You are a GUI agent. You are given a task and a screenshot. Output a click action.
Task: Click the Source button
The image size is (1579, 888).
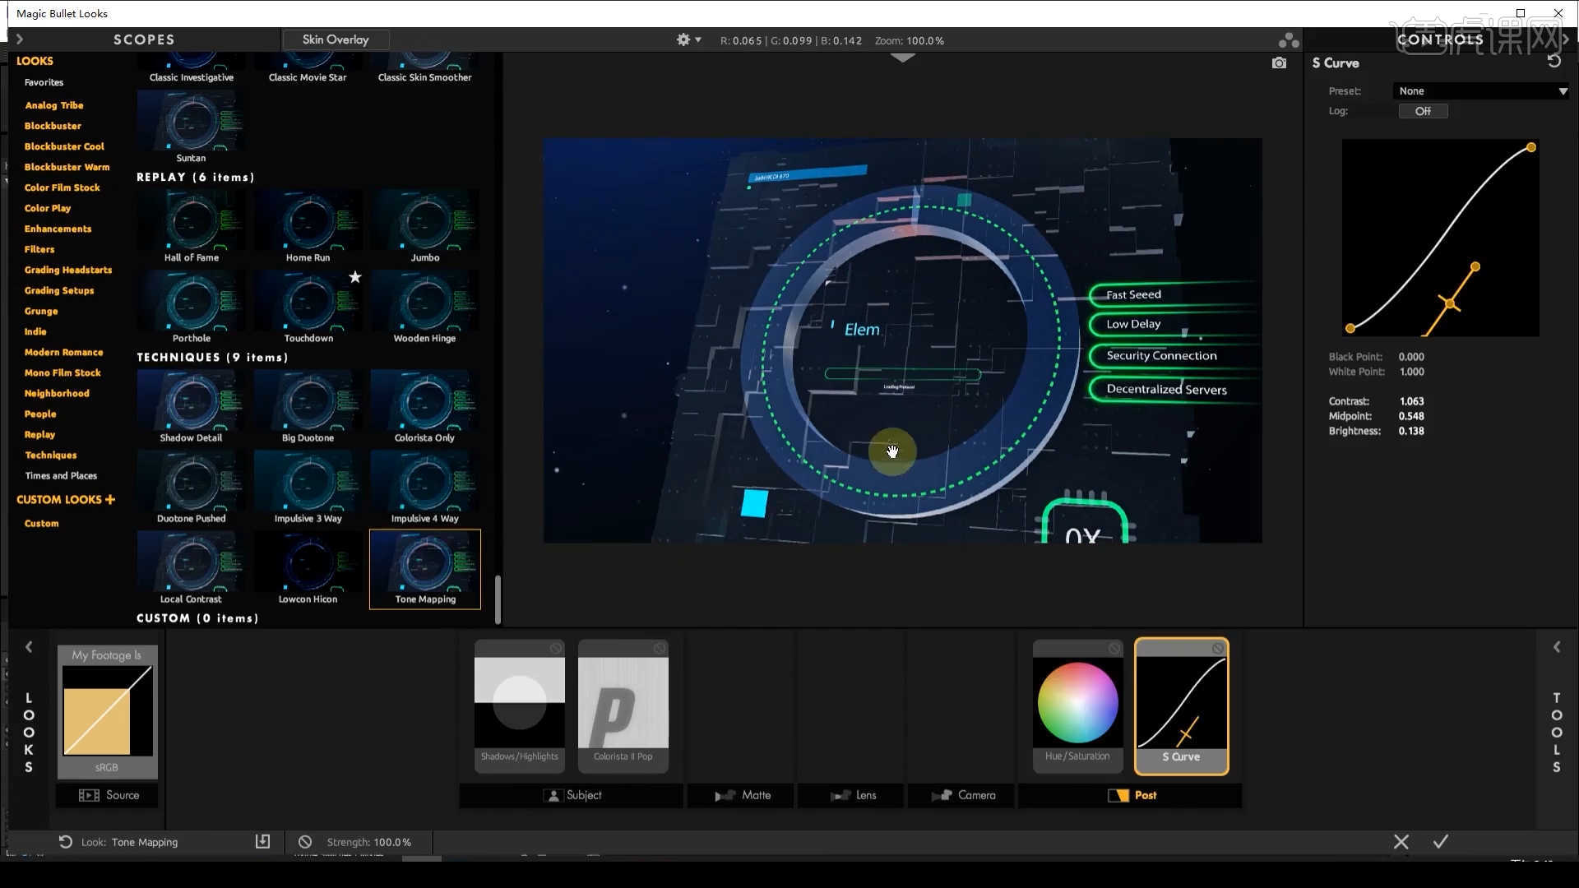(108, 795)
